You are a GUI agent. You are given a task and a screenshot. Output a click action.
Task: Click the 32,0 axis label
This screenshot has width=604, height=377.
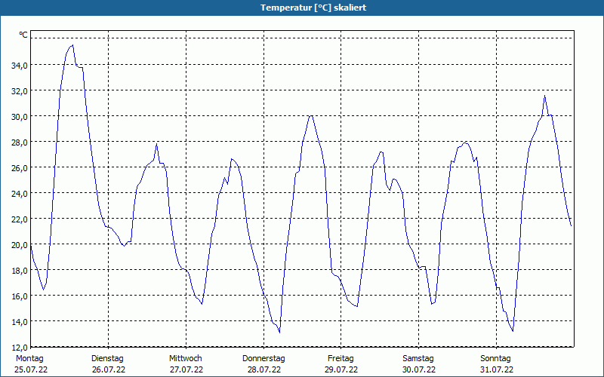pyautogui.click(x=20, y=91)
